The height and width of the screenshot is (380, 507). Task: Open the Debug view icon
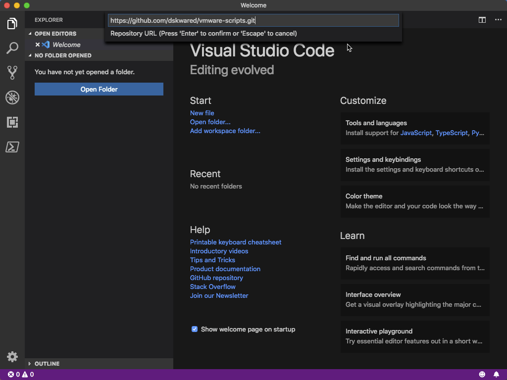[12, 97]
